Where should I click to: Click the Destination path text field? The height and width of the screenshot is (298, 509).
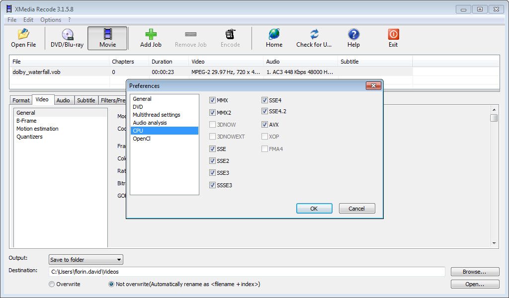tap(247, 272)
